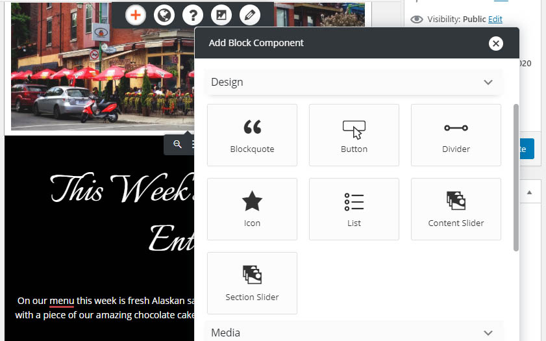Screen dimensions: 546x341
Task: Collapse the Design section
Action: pos(488,82)
